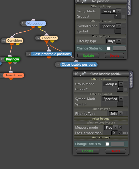Focus Symbol field in No position panel
Image resolution: width=139 pixels, height=169 pixels.
(x=118, y=31)
